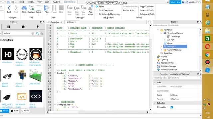Select On All Exceptions option

point(97,10)
